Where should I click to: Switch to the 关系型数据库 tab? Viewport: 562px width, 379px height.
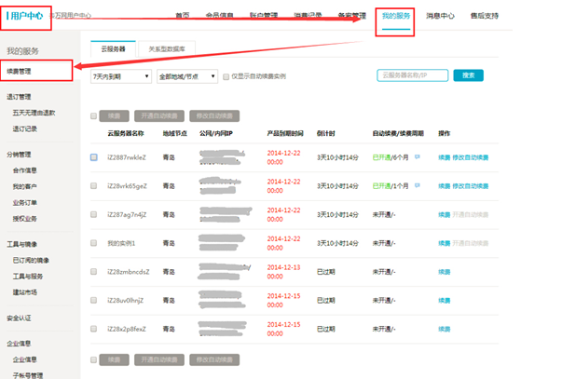tap(169, 48)
